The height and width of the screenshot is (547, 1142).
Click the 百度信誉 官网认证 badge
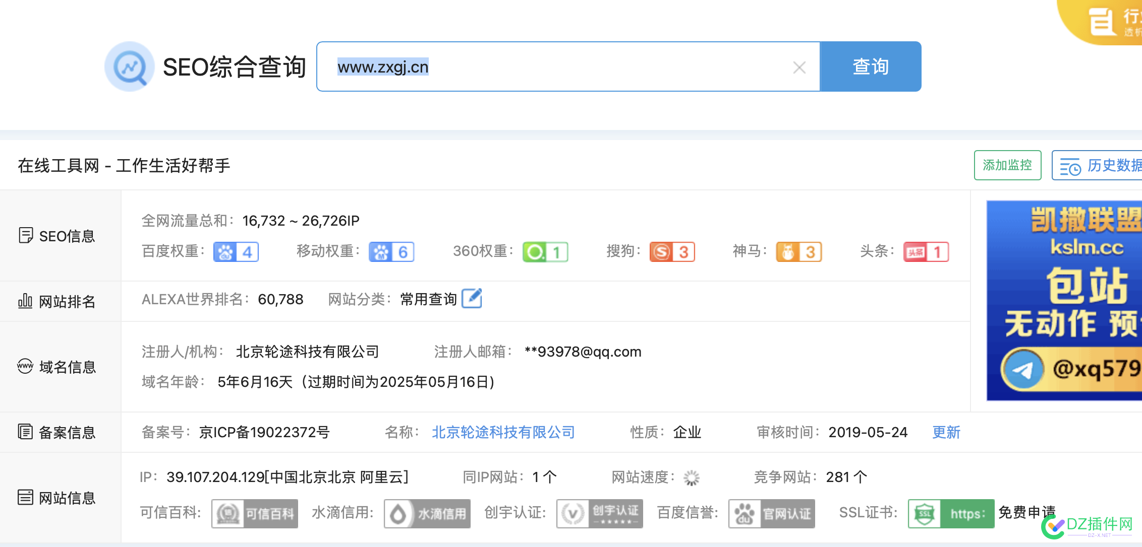tap(772, 513)
